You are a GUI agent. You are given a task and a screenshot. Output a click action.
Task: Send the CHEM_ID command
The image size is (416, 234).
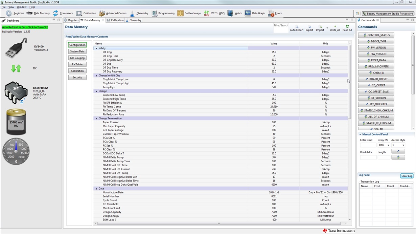(x=376, y=73)
